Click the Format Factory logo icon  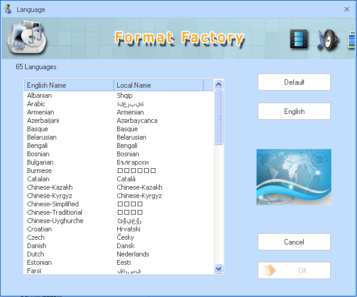click(27, 38)
